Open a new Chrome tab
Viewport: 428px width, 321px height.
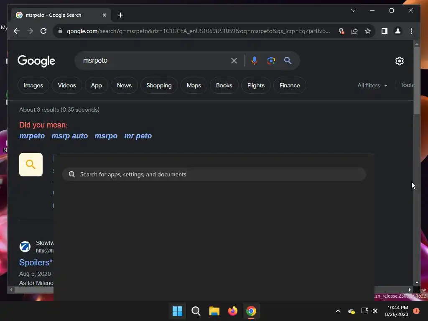[x=120, y=15]
